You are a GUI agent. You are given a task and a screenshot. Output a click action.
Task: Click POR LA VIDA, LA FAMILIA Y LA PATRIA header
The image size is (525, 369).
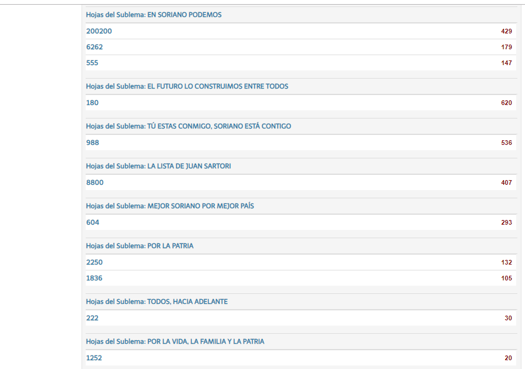point(175,341)
